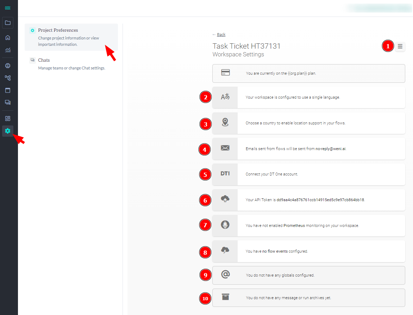Click the Back link
Image resolution: width=413 pixels, height=315 pixels.
pyautogui.click(x=221, y=35)
